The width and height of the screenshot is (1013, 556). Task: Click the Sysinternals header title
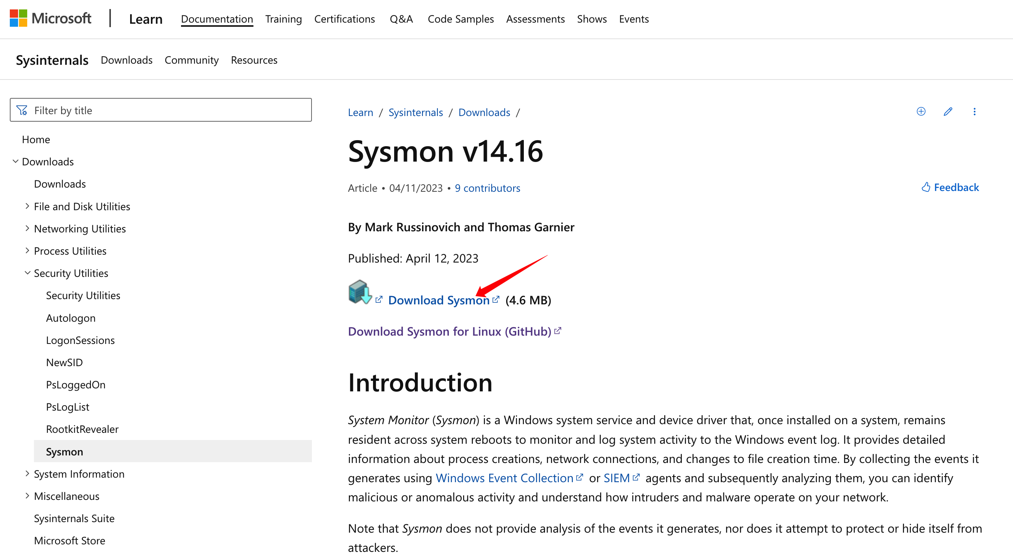click(52, 60)
